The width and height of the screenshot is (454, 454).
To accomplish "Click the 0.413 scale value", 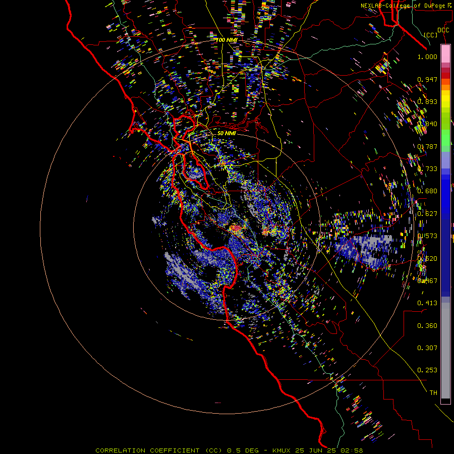I will 427,303.
